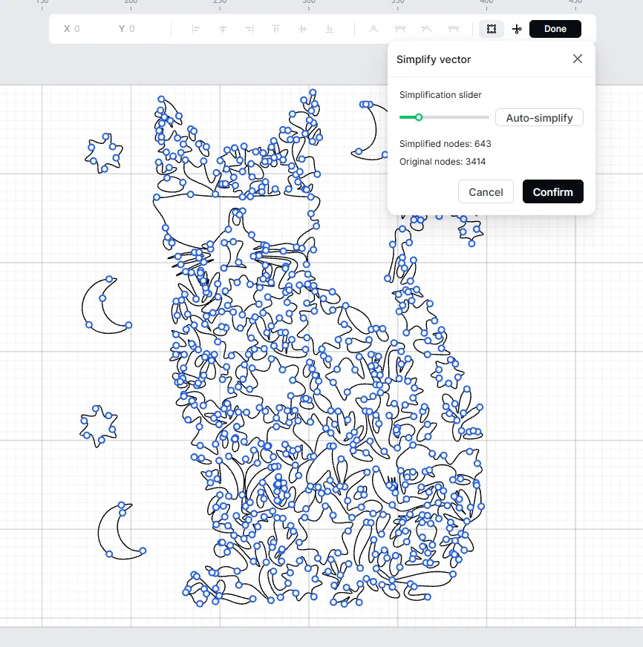
Task: Select the third node-type icon
Action: click(427, 29)
